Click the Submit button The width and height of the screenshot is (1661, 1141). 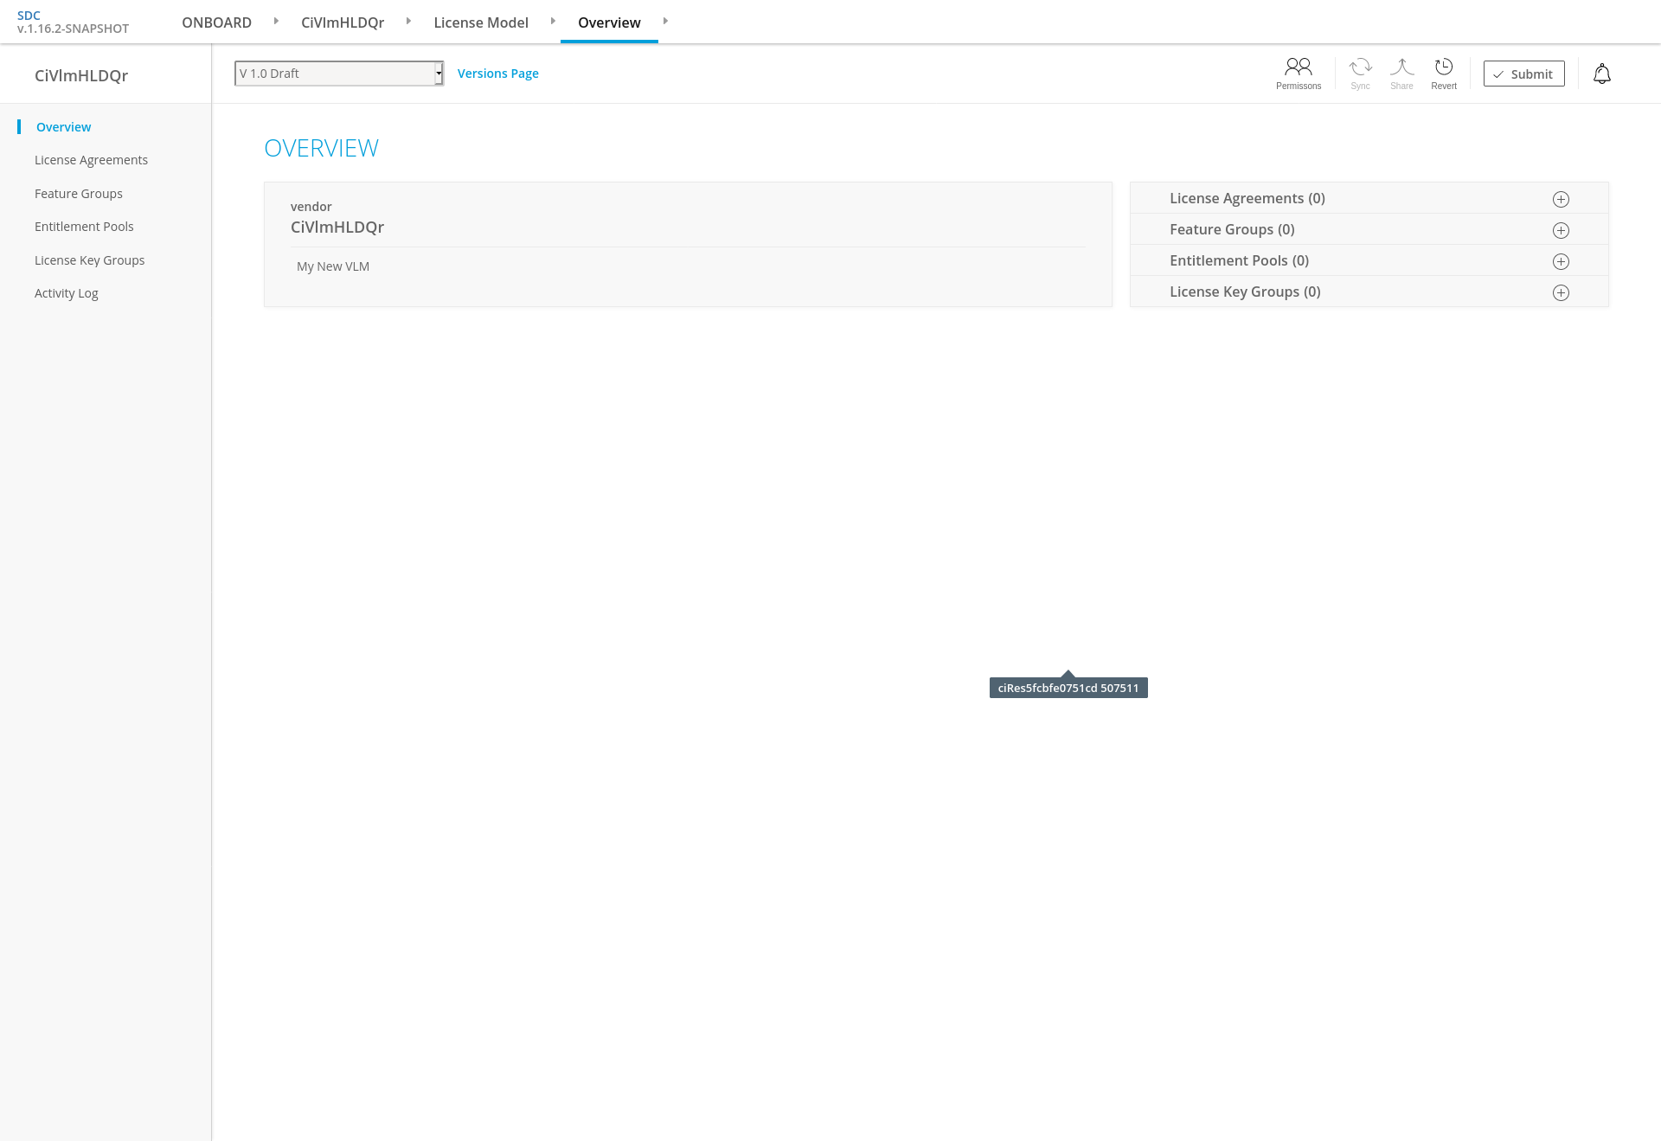(1523, 74)
